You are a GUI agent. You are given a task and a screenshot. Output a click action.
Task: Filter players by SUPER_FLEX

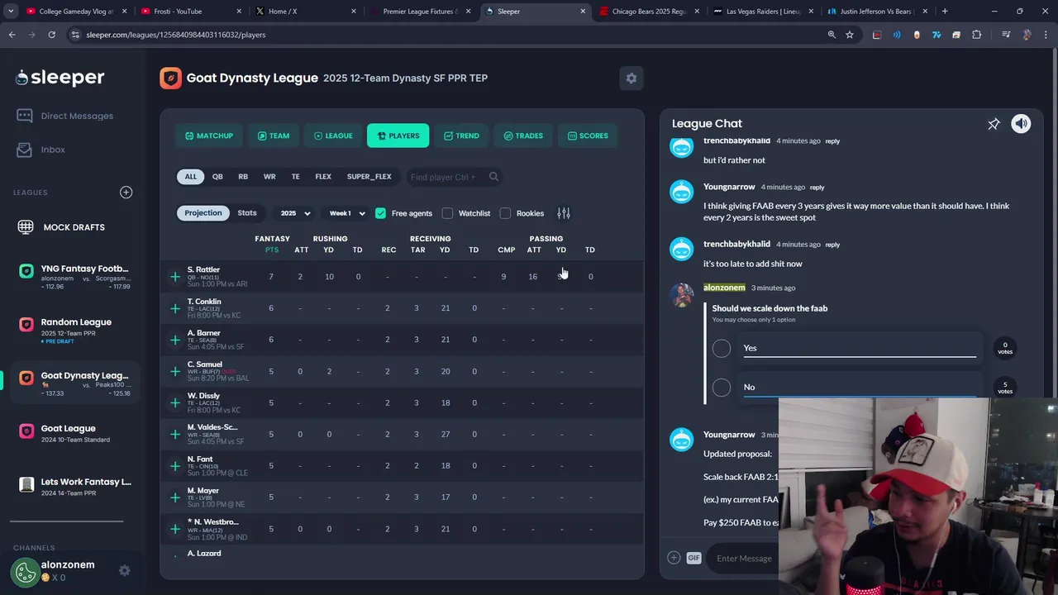point(369,177)
